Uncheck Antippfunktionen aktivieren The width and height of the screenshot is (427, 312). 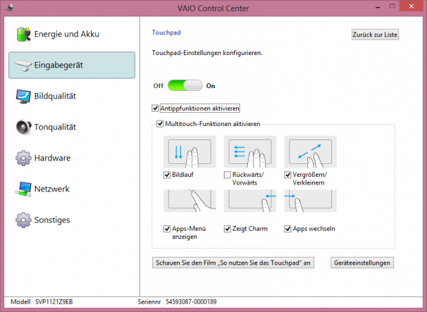pyautogui.click(x=155, y=108)
